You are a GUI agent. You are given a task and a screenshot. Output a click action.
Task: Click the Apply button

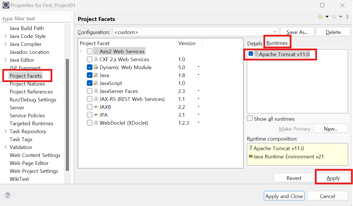(333, 178)
